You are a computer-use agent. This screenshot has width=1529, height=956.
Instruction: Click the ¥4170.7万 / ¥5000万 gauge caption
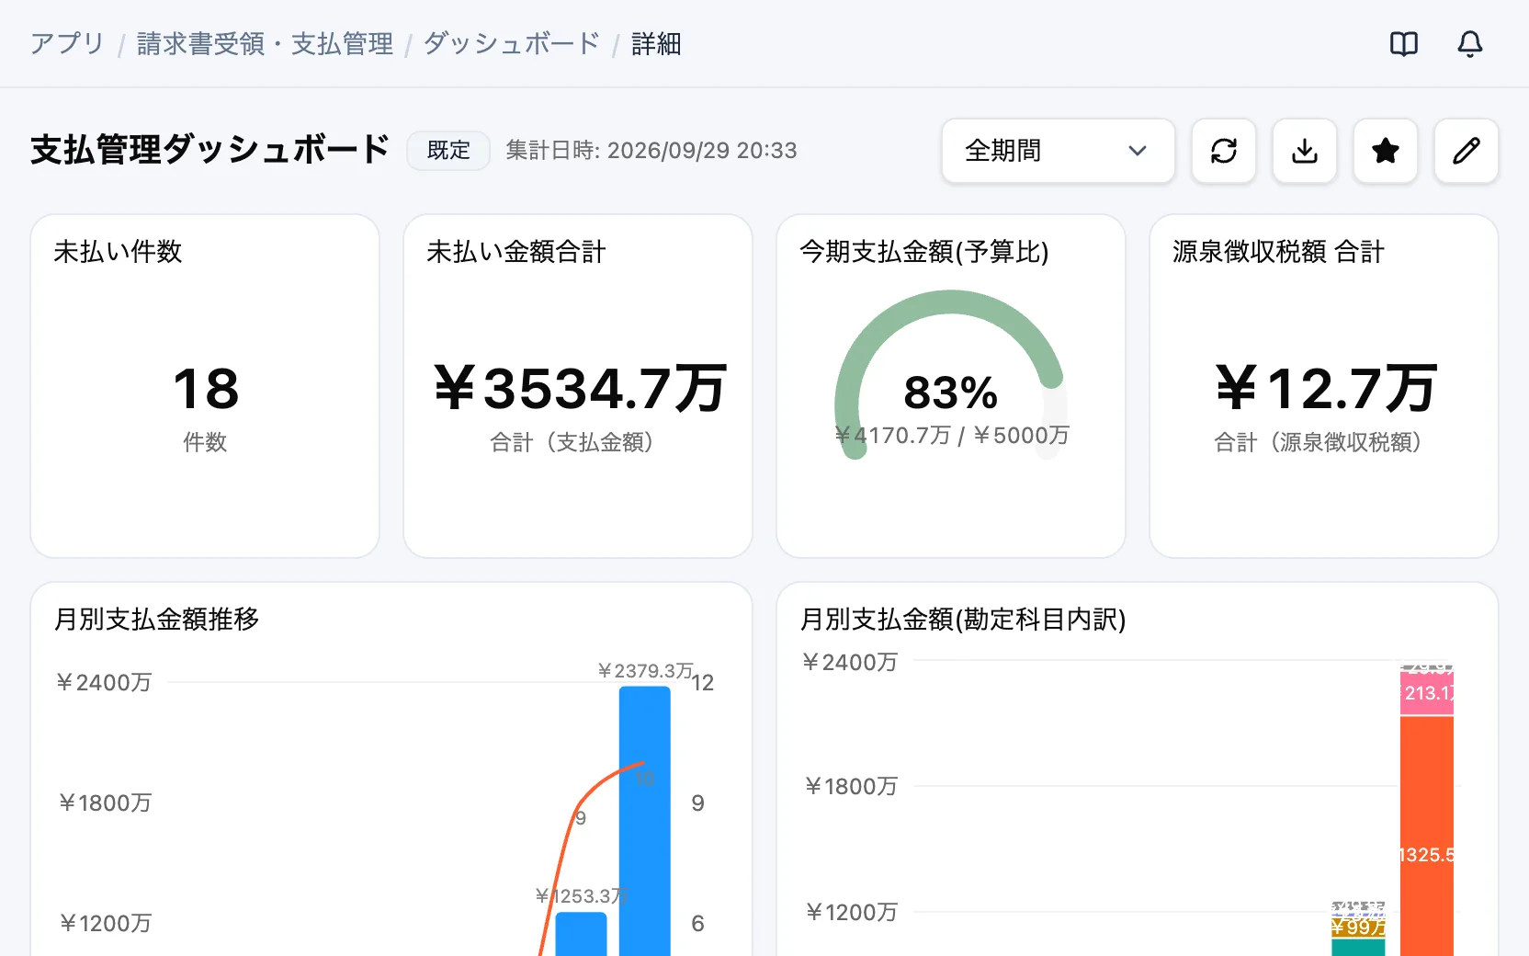(x=952, y=435)
